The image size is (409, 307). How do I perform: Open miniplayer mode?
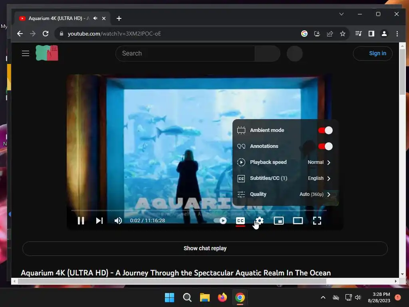[x=278, y=221]
